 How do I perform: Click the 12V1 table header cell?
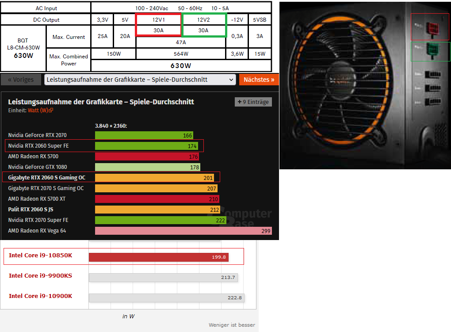pos(158,19)
